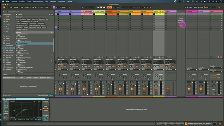Viewport: 224px width, 126px height.
Task: Toggle track 8 activator button
Action: click(120, 89)
